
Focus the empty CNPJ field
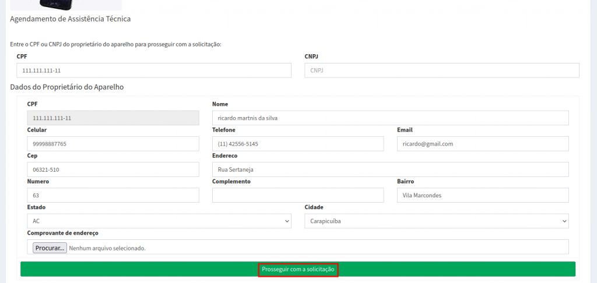pyautogui.click(x=441, y=70)
